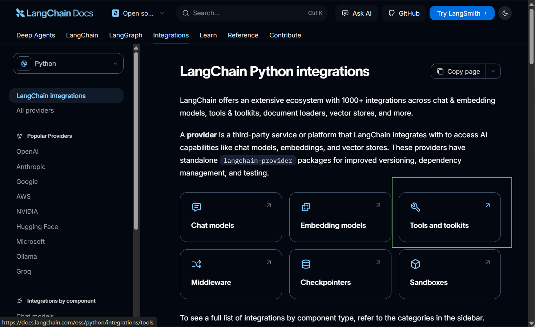Click the Sandboxes cube icon
This screenshot has width=535, height=327.
415,264
